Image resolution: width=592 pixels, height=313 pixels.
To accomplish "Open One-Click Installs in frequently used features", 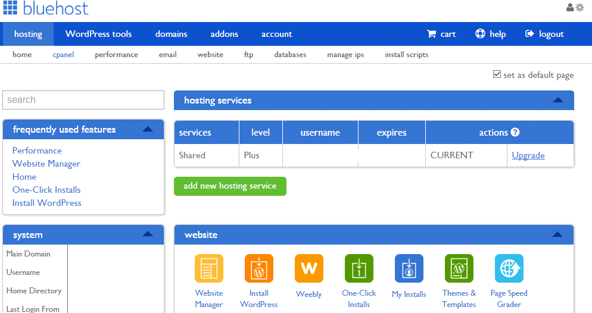I will [x=46, y=190].
